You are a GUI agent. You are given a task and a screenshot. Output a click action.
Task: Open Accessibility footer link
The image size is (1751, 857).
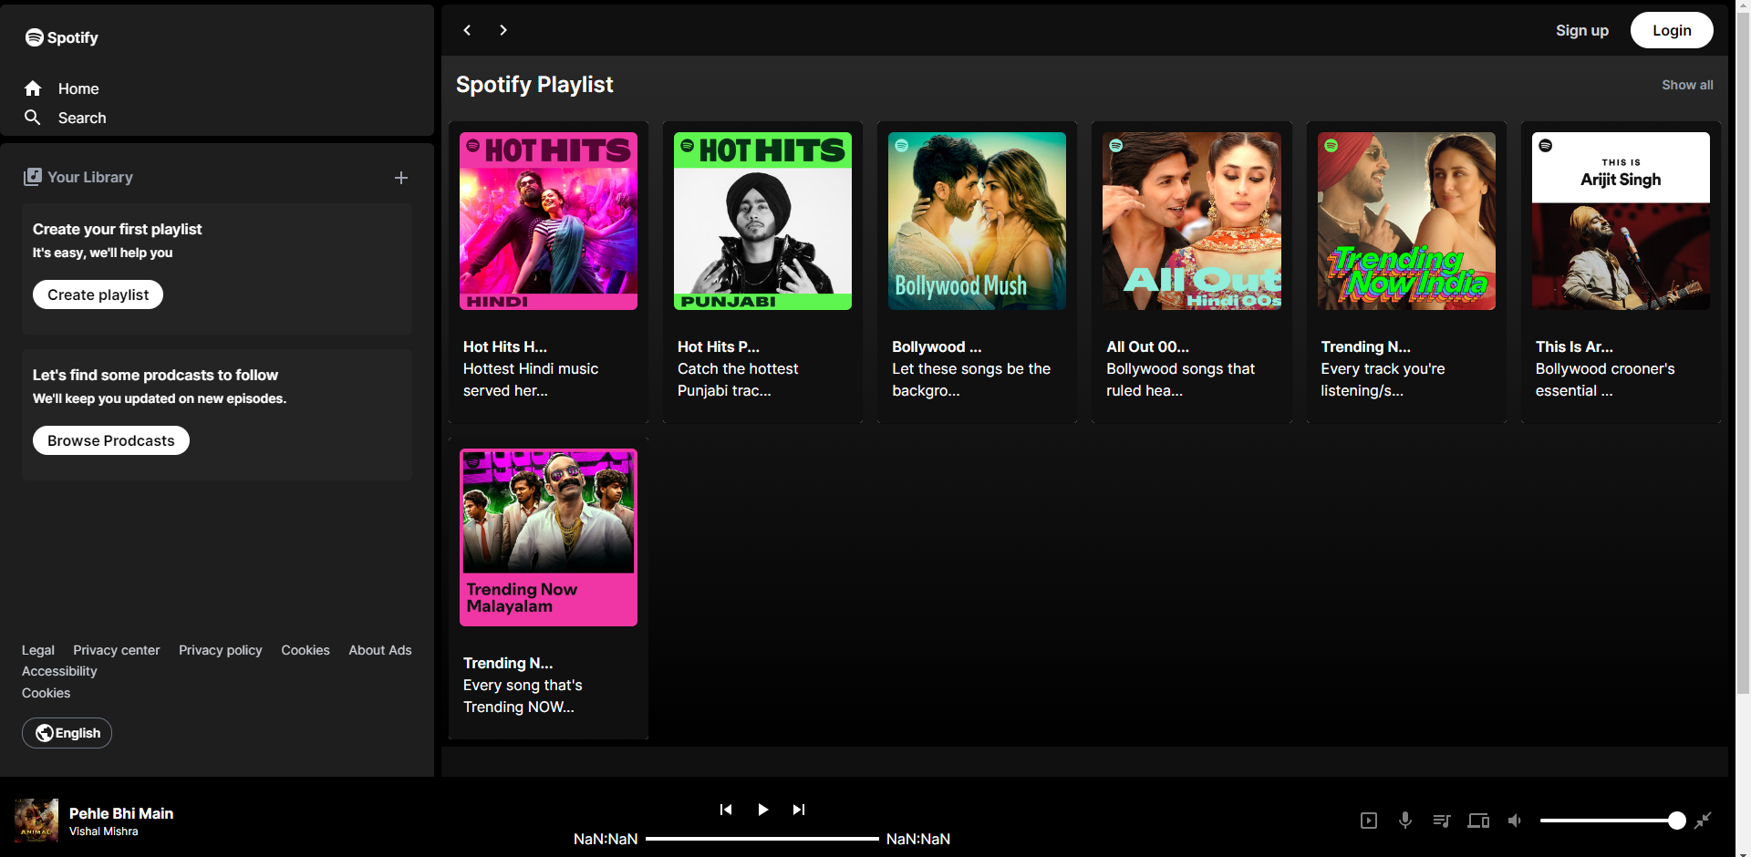[x=59, y=671]
